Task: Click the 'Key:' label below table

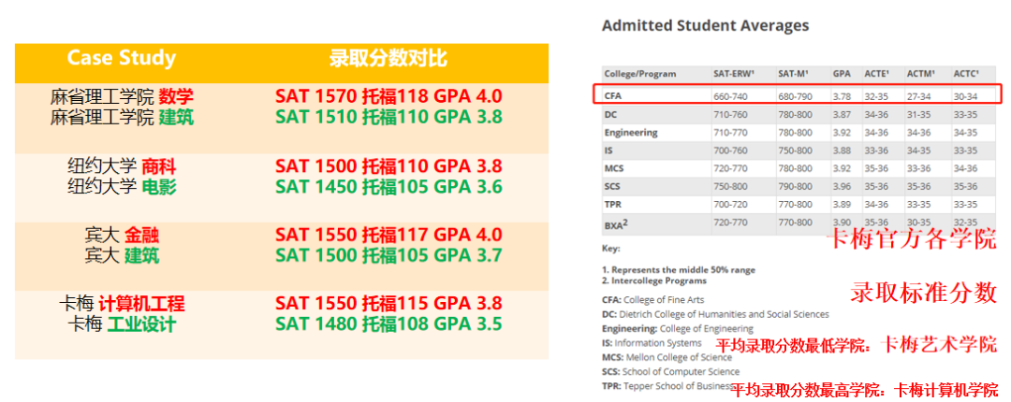Action: [610, 248]
